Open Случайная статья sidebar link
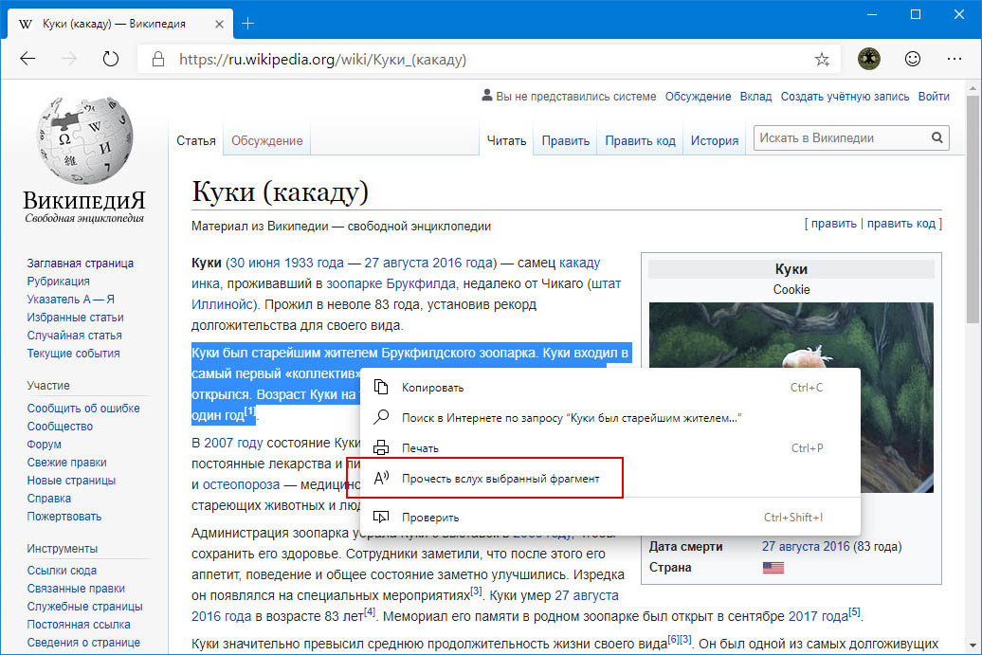 pos(75,336)
